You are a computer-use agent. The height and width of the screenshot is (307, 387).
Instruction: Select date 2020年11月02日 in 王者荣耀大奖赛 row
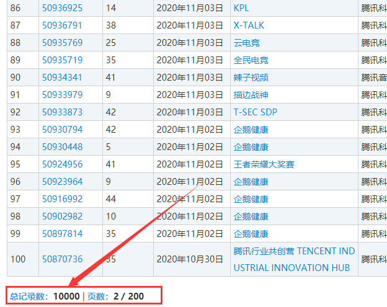tap(190, 164)
